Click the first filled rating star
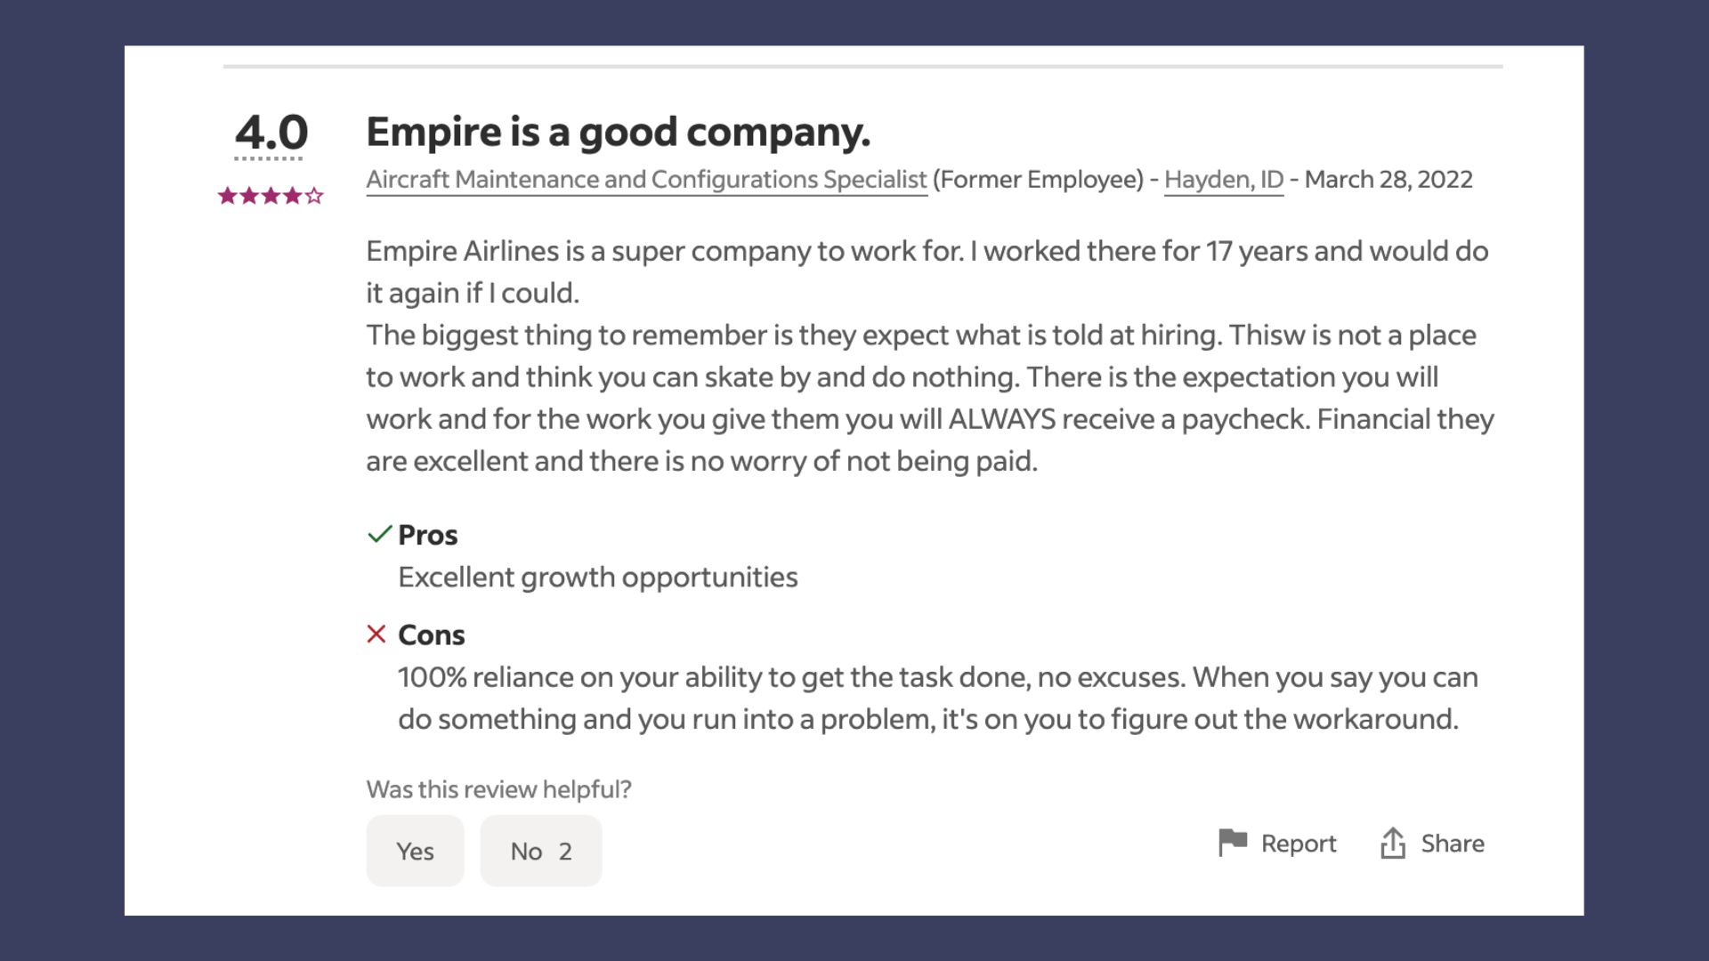The image size is (1709, 961). [227, 196]
